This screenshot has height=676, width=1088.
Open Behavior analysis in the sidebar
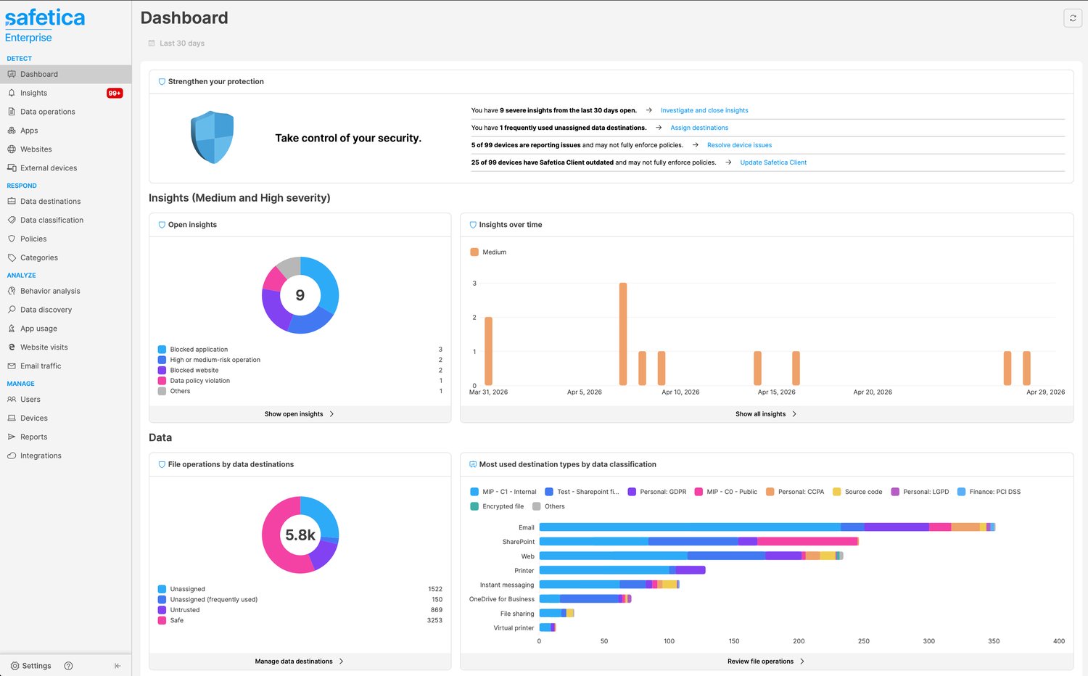[x=65, y=291]
